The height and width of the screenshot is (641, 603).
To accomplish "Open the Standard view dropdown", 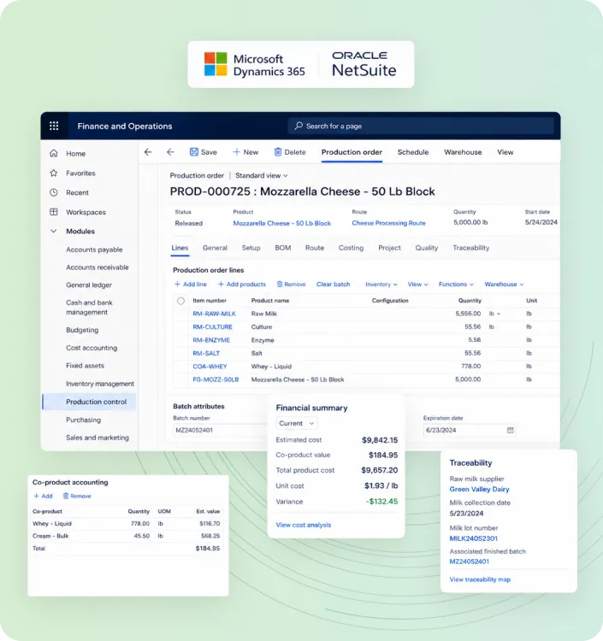I will click(262, 175).
